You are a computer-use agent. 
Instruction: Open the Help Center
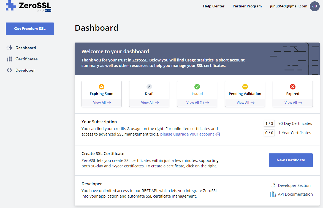tap(214, 6)
